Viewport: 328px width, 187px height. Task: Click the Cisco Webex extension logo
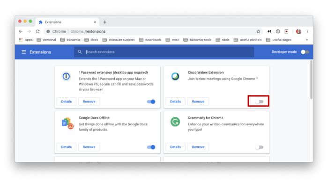coord(175,76)
